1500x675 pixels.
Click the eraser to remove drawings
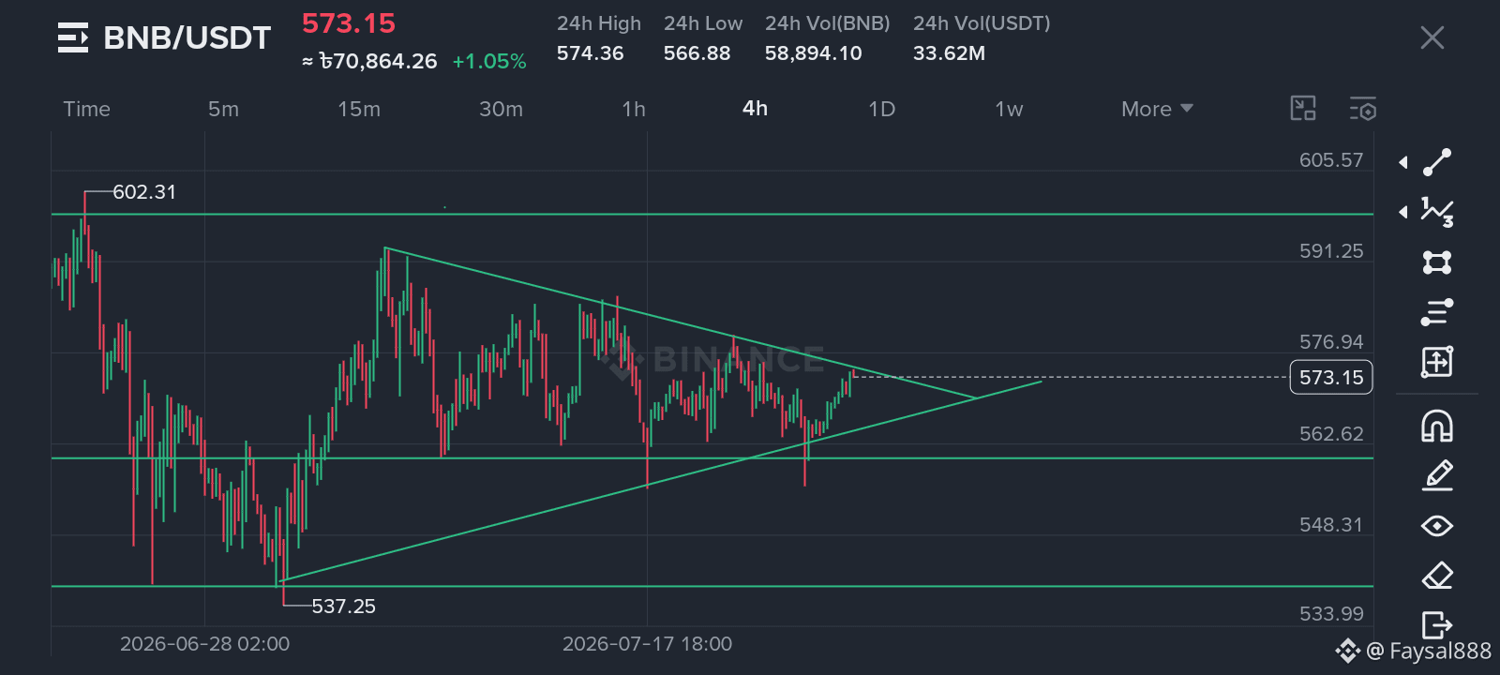[1437, 575]
